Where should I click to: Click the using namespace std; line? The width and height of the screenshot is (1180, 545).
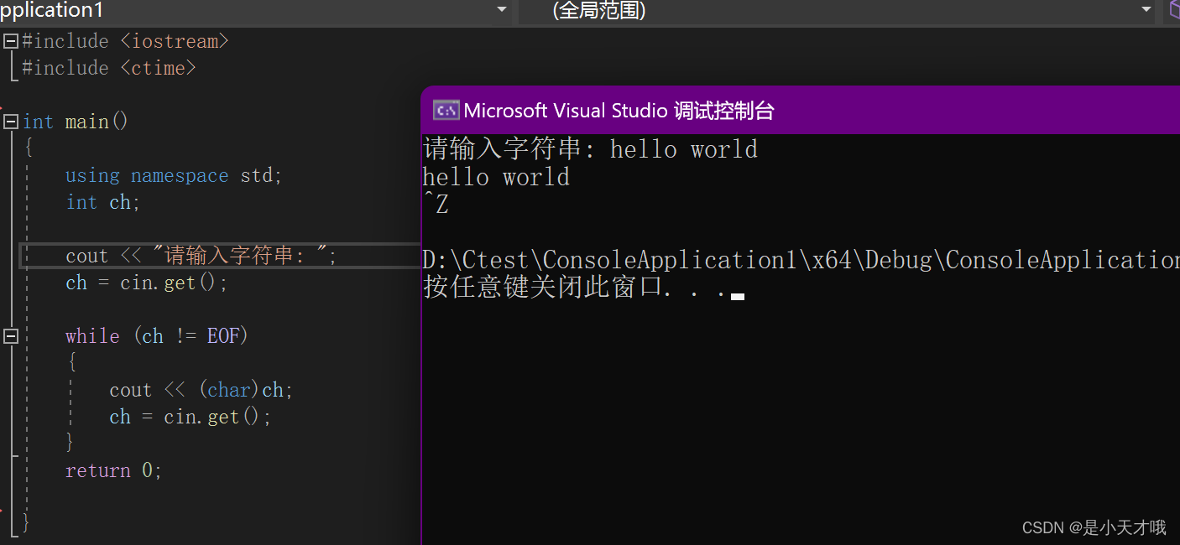pyautogui.click(x=172, y=174)
